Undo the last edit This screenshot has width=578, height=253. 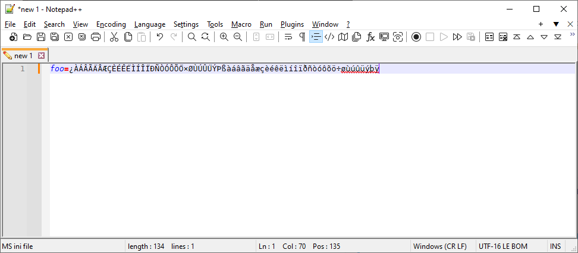159,37
